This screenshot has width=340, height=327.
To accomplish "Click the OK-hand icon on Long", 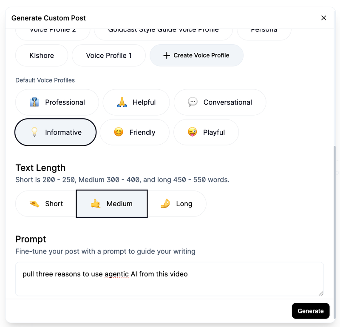I will pos(164,203).
